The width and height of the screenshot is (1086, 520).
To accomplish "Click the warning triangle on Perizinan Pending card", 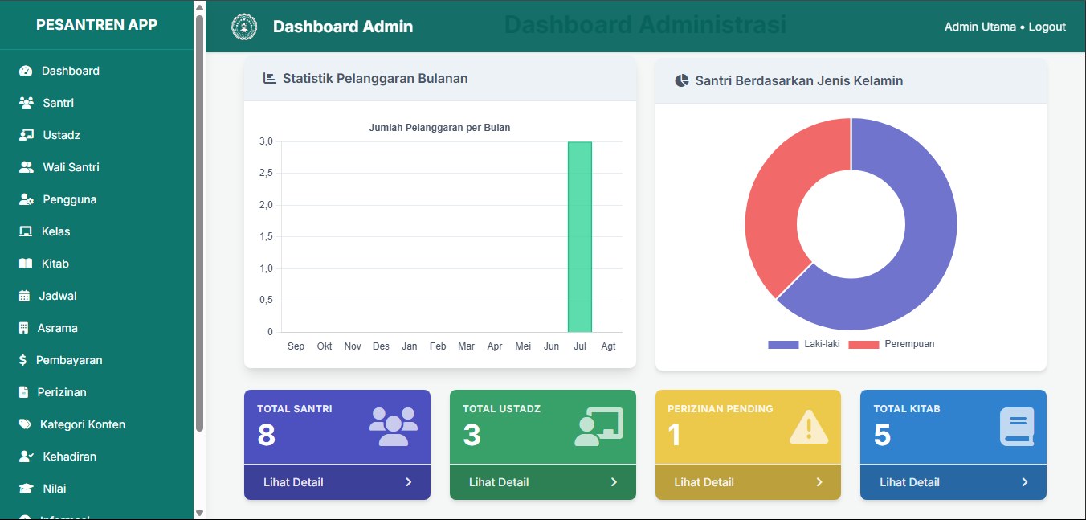I will [x=809, y=426].
